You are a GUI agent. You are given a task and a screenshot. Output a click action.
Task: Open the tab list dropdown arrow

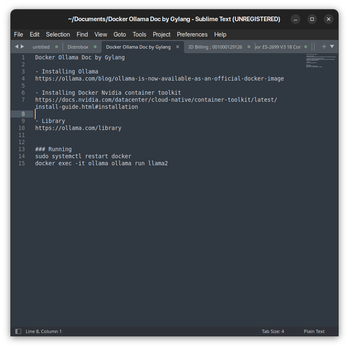pyautogui.click(x=332, y=47)
